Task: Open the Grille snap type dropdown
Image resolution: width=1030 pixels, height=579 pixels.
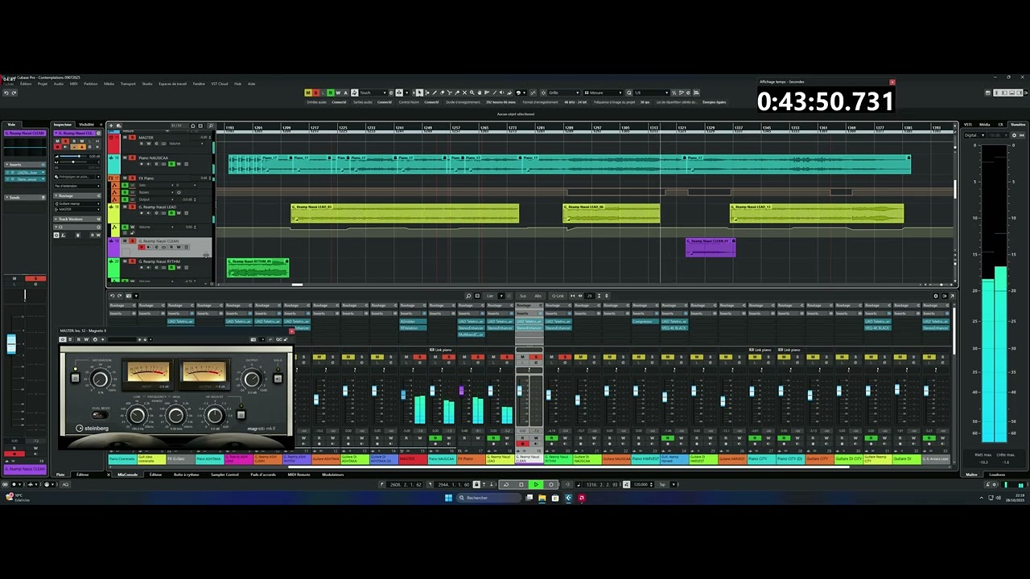Action: point(564,92)
